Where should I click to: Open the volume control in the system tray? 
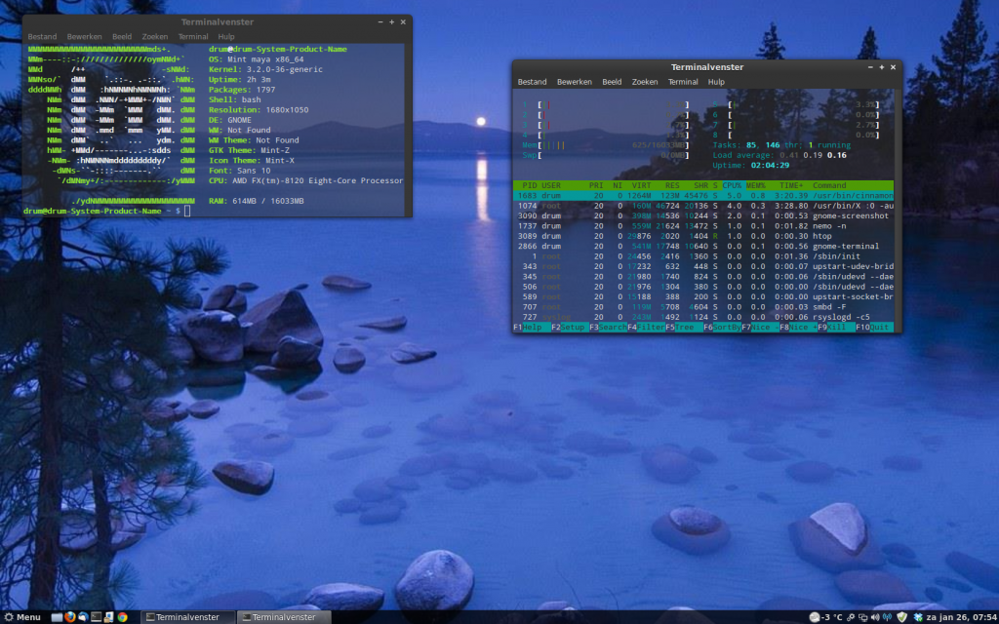point(875,617)
